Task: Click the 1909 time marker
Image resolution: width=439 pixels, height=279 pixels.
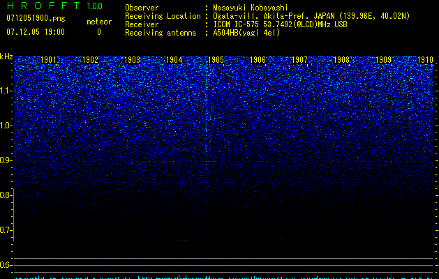Action: coord(383,60)
